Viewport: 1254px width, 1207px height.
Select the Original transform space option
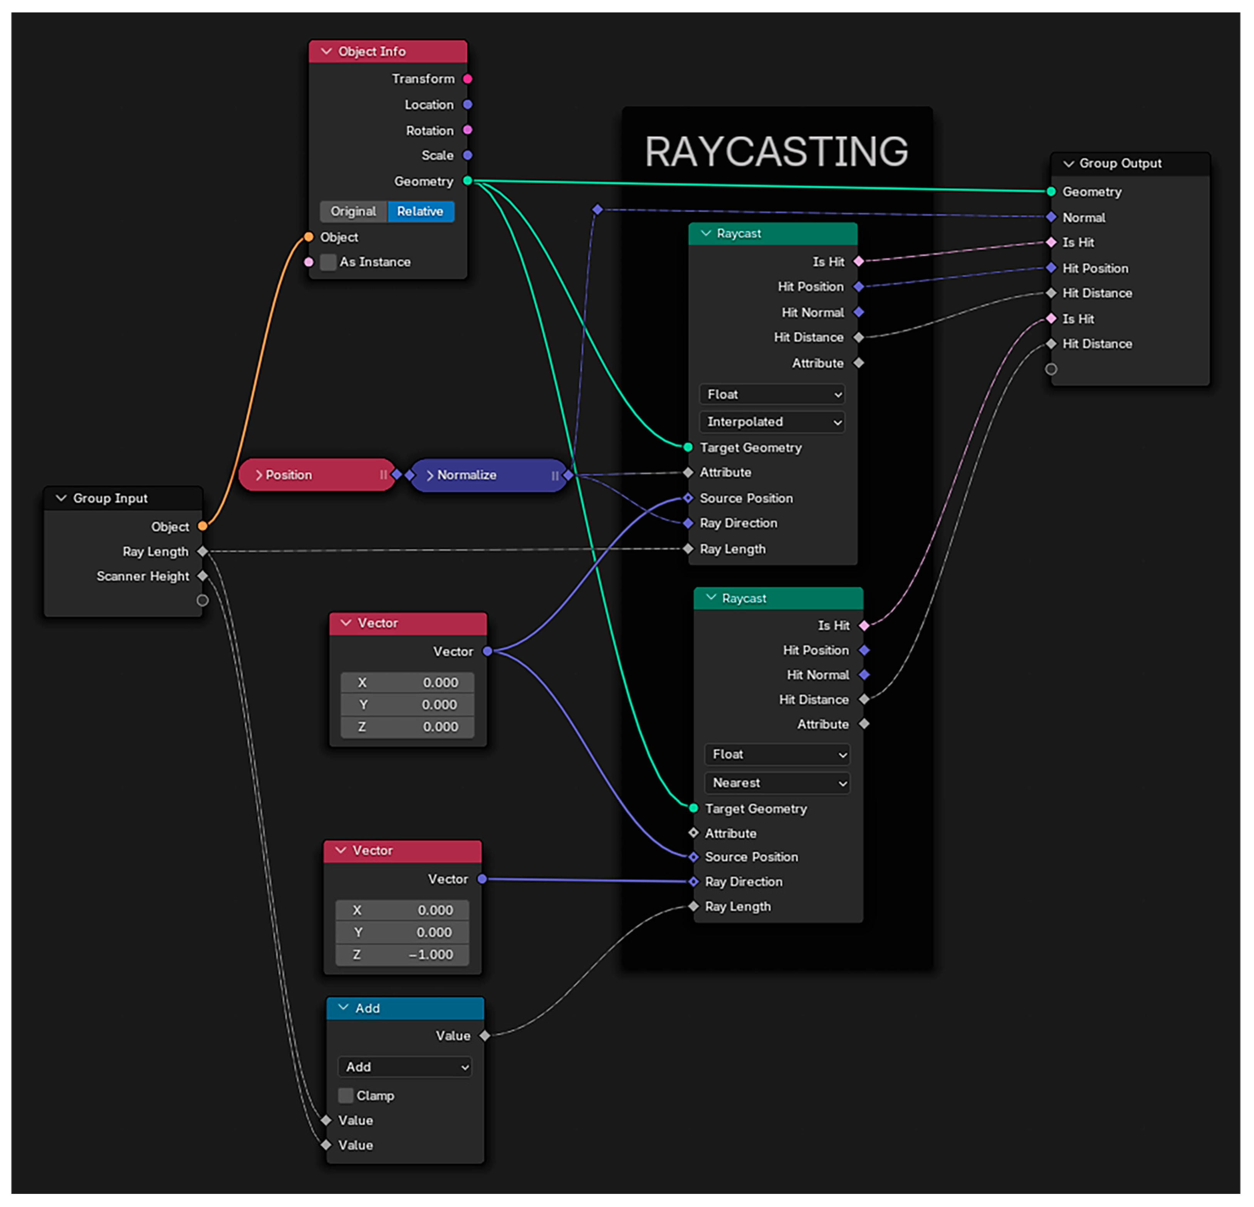pyautogui.click(x=353, y=211)
